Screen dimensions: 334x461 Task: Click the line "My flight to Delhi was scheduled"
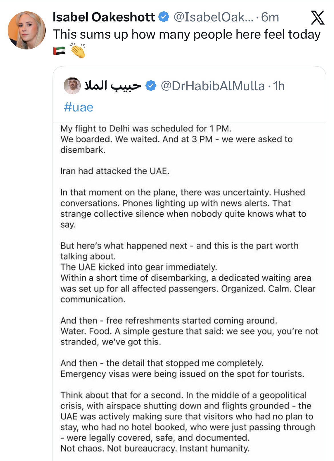pyautogui.click(x=146, y=128)
